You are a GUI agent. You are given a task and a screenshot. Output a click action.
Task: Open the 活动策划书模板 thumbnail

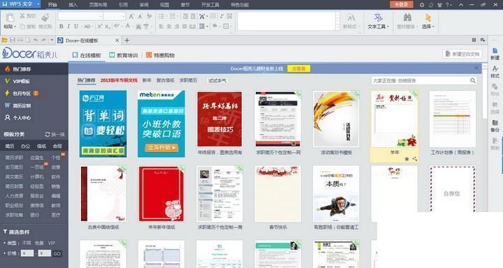tap(336, 119)
